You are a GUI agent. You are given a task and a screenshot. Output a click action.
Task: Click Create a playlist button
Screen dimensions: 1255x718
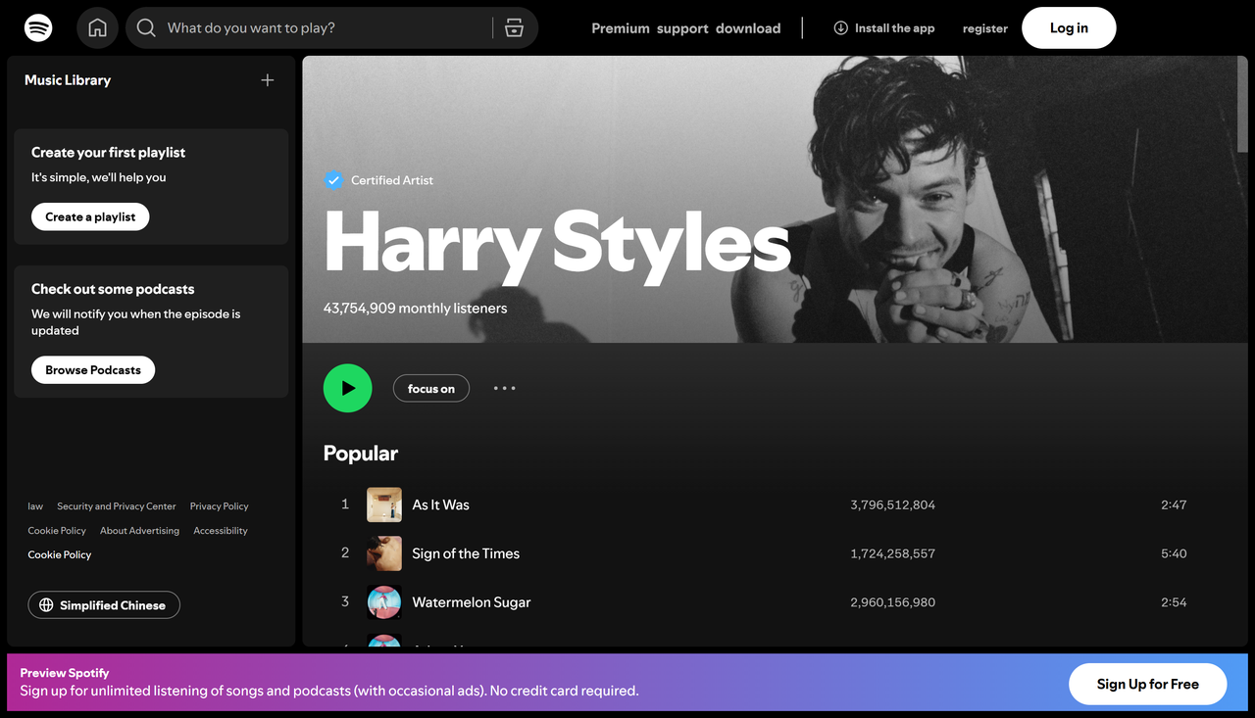[x=90, y=216]
